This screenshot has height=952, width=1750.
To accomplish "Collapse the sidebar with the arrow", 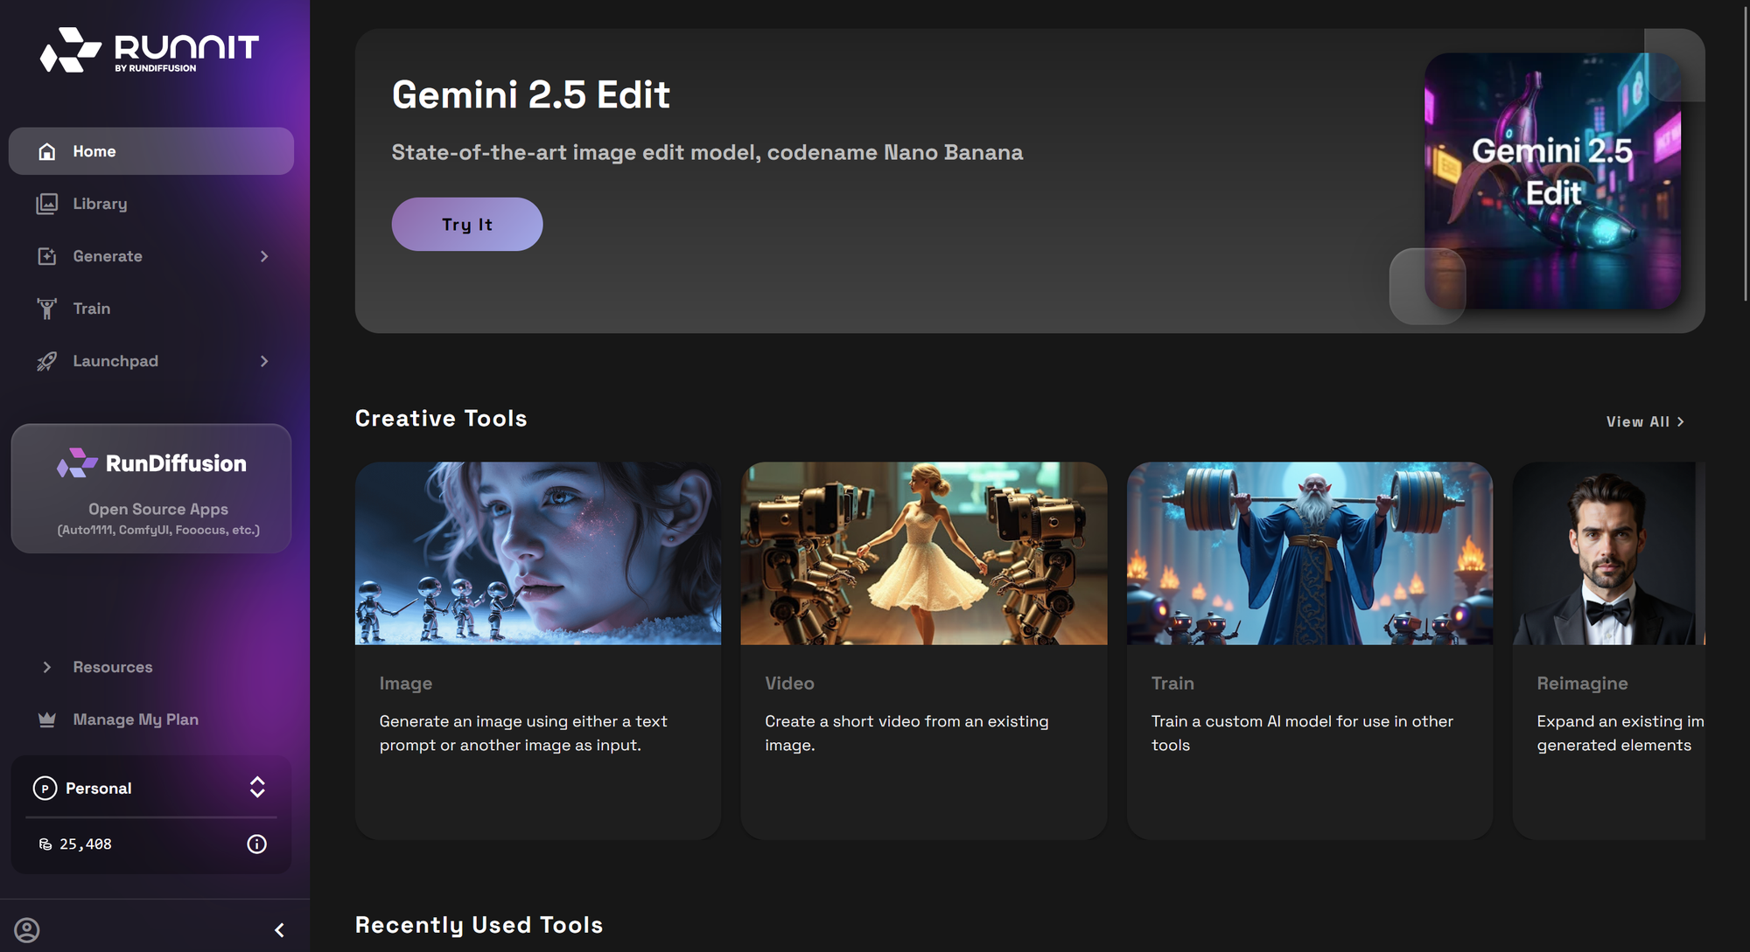I will click(x=279, y=929).
